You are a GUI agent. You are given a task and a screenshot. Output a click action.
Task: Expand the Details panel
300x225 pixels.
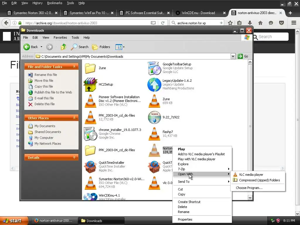(74, 157)
